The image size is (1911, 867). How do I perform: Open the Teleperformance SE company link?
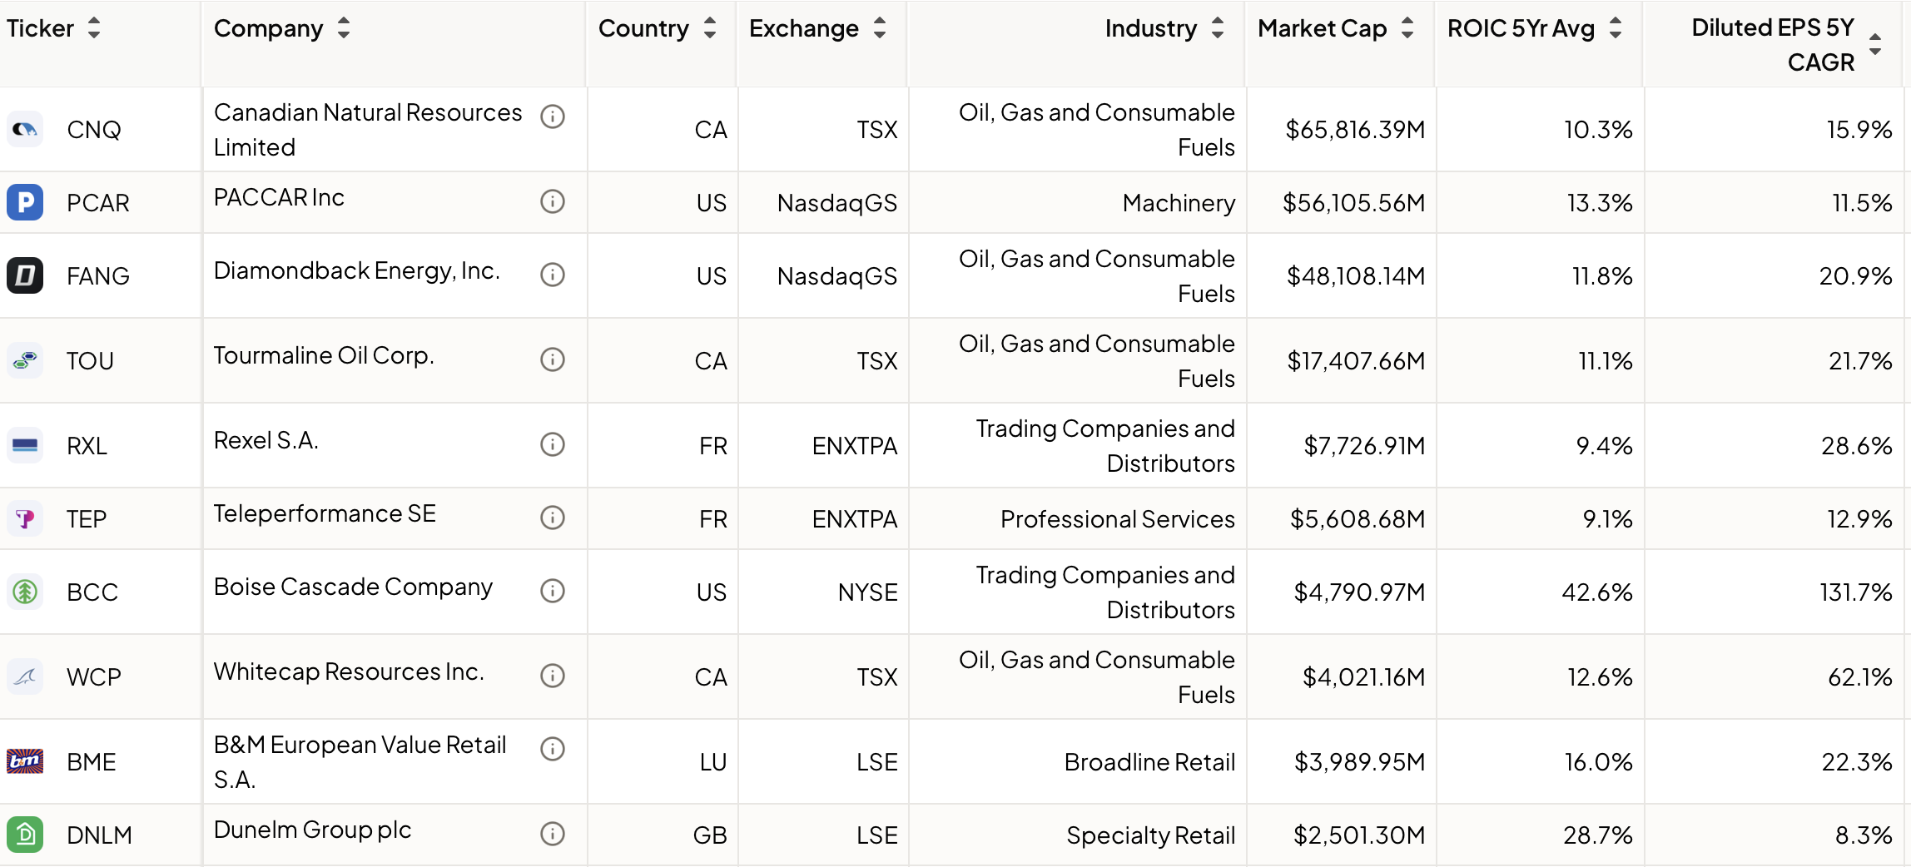click(325, 513)
